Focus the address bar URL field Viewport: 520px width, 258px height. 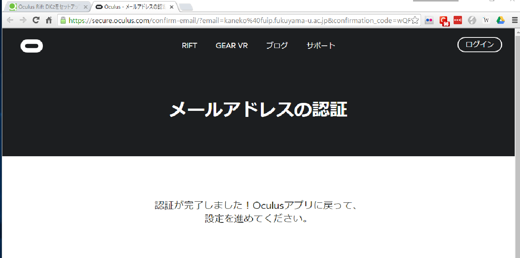click(240, 20)
